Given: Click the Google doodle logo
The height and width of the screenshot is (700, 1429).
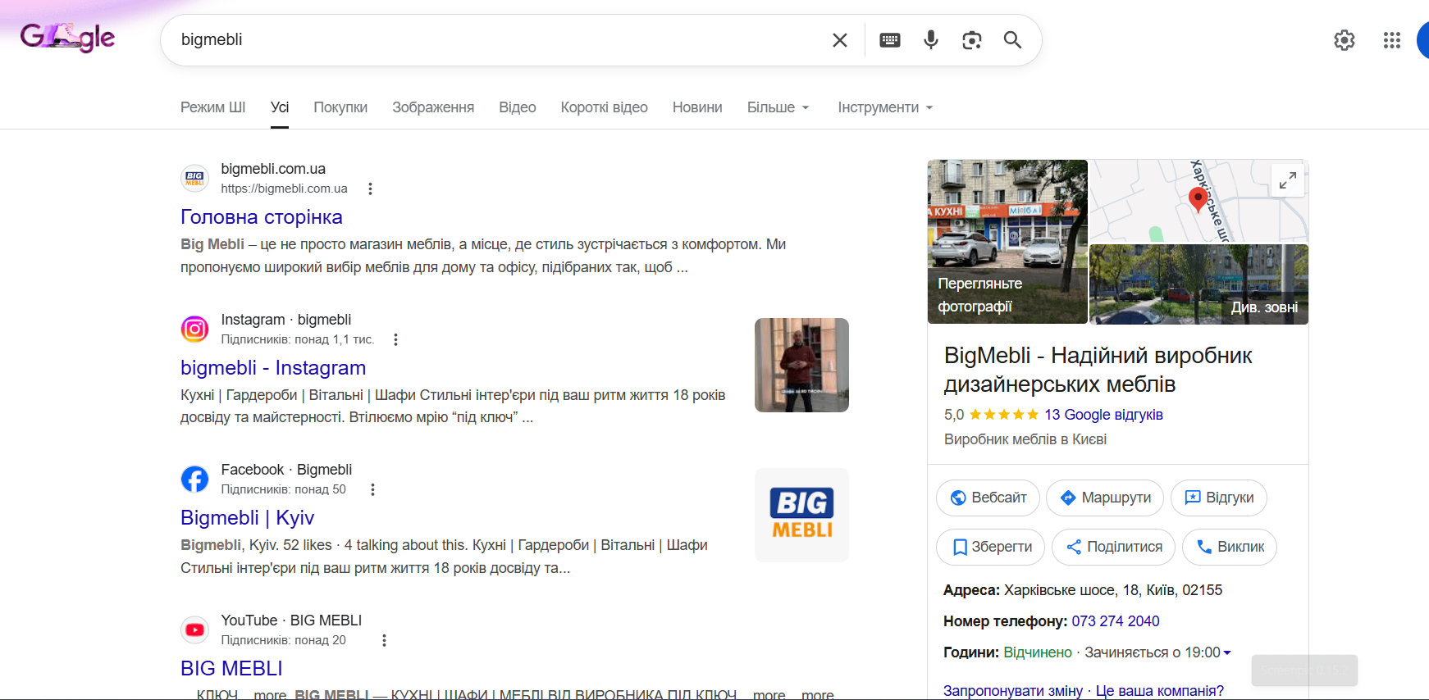Looking at the screenshot, I should [67, 37].
